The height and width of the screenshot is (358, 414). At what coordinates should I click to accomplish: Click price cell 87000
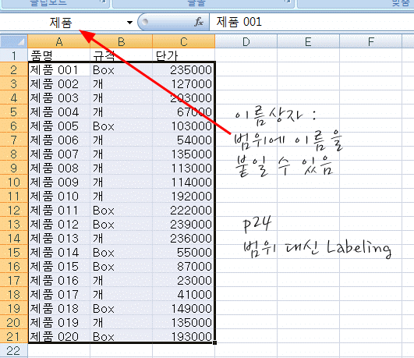coord(184,266)
